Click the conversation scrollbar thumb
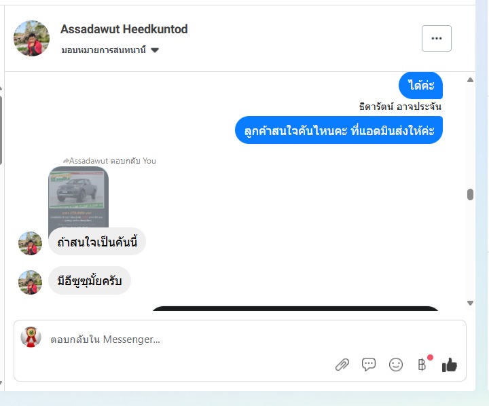 (x=470, y=195)
